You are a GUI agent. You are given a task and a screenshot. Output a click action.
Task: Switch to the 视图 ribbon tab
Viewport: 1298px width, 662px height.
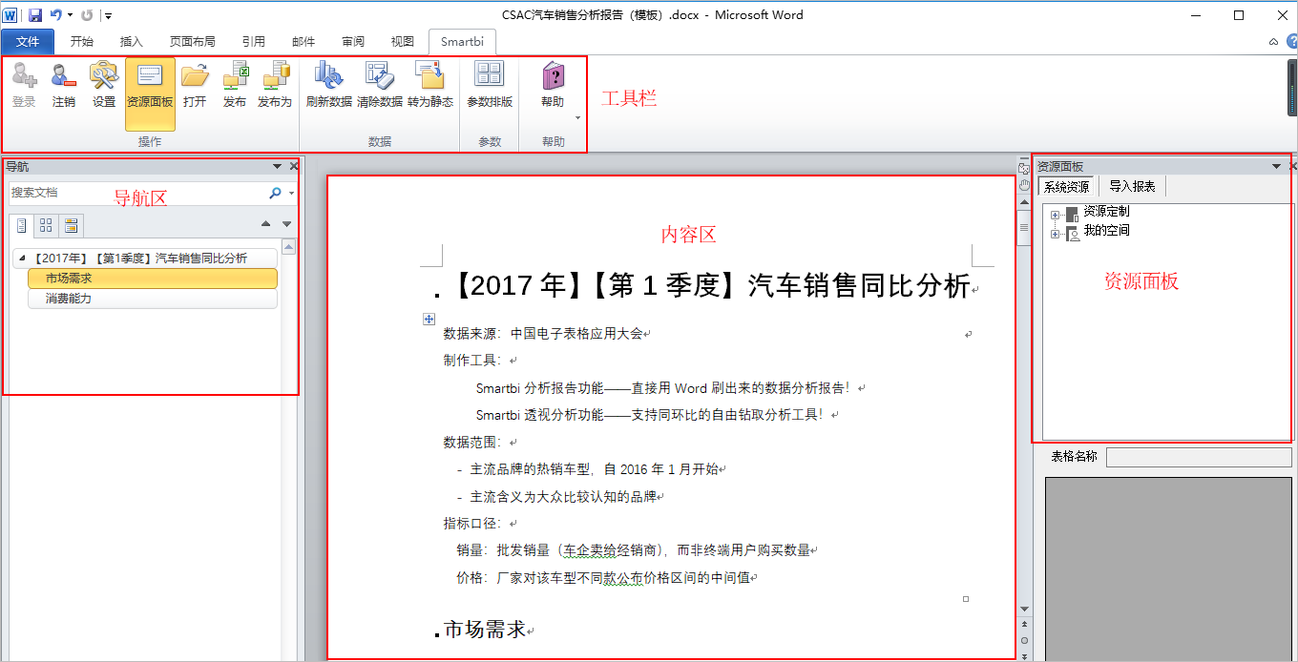[403, 42]
